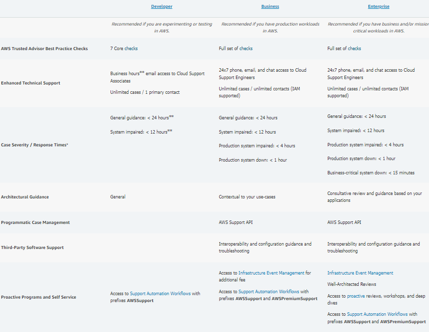The image size is (429, 332).
Task: Select the Architectural Guidance row label
Action: coord(25,197)
